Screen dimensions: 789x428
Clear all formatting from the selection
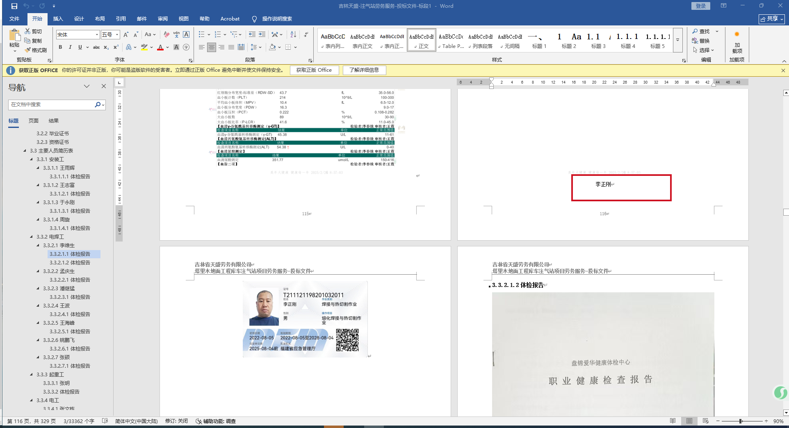[x=166, y=34]
